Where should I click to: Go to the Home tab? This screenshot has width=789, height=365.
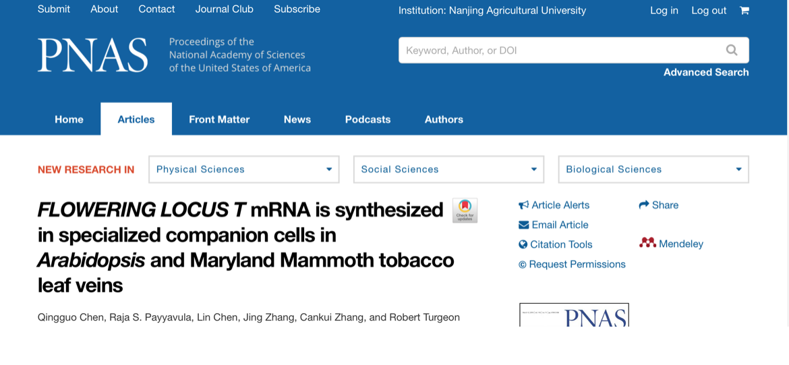coord(69,120)
